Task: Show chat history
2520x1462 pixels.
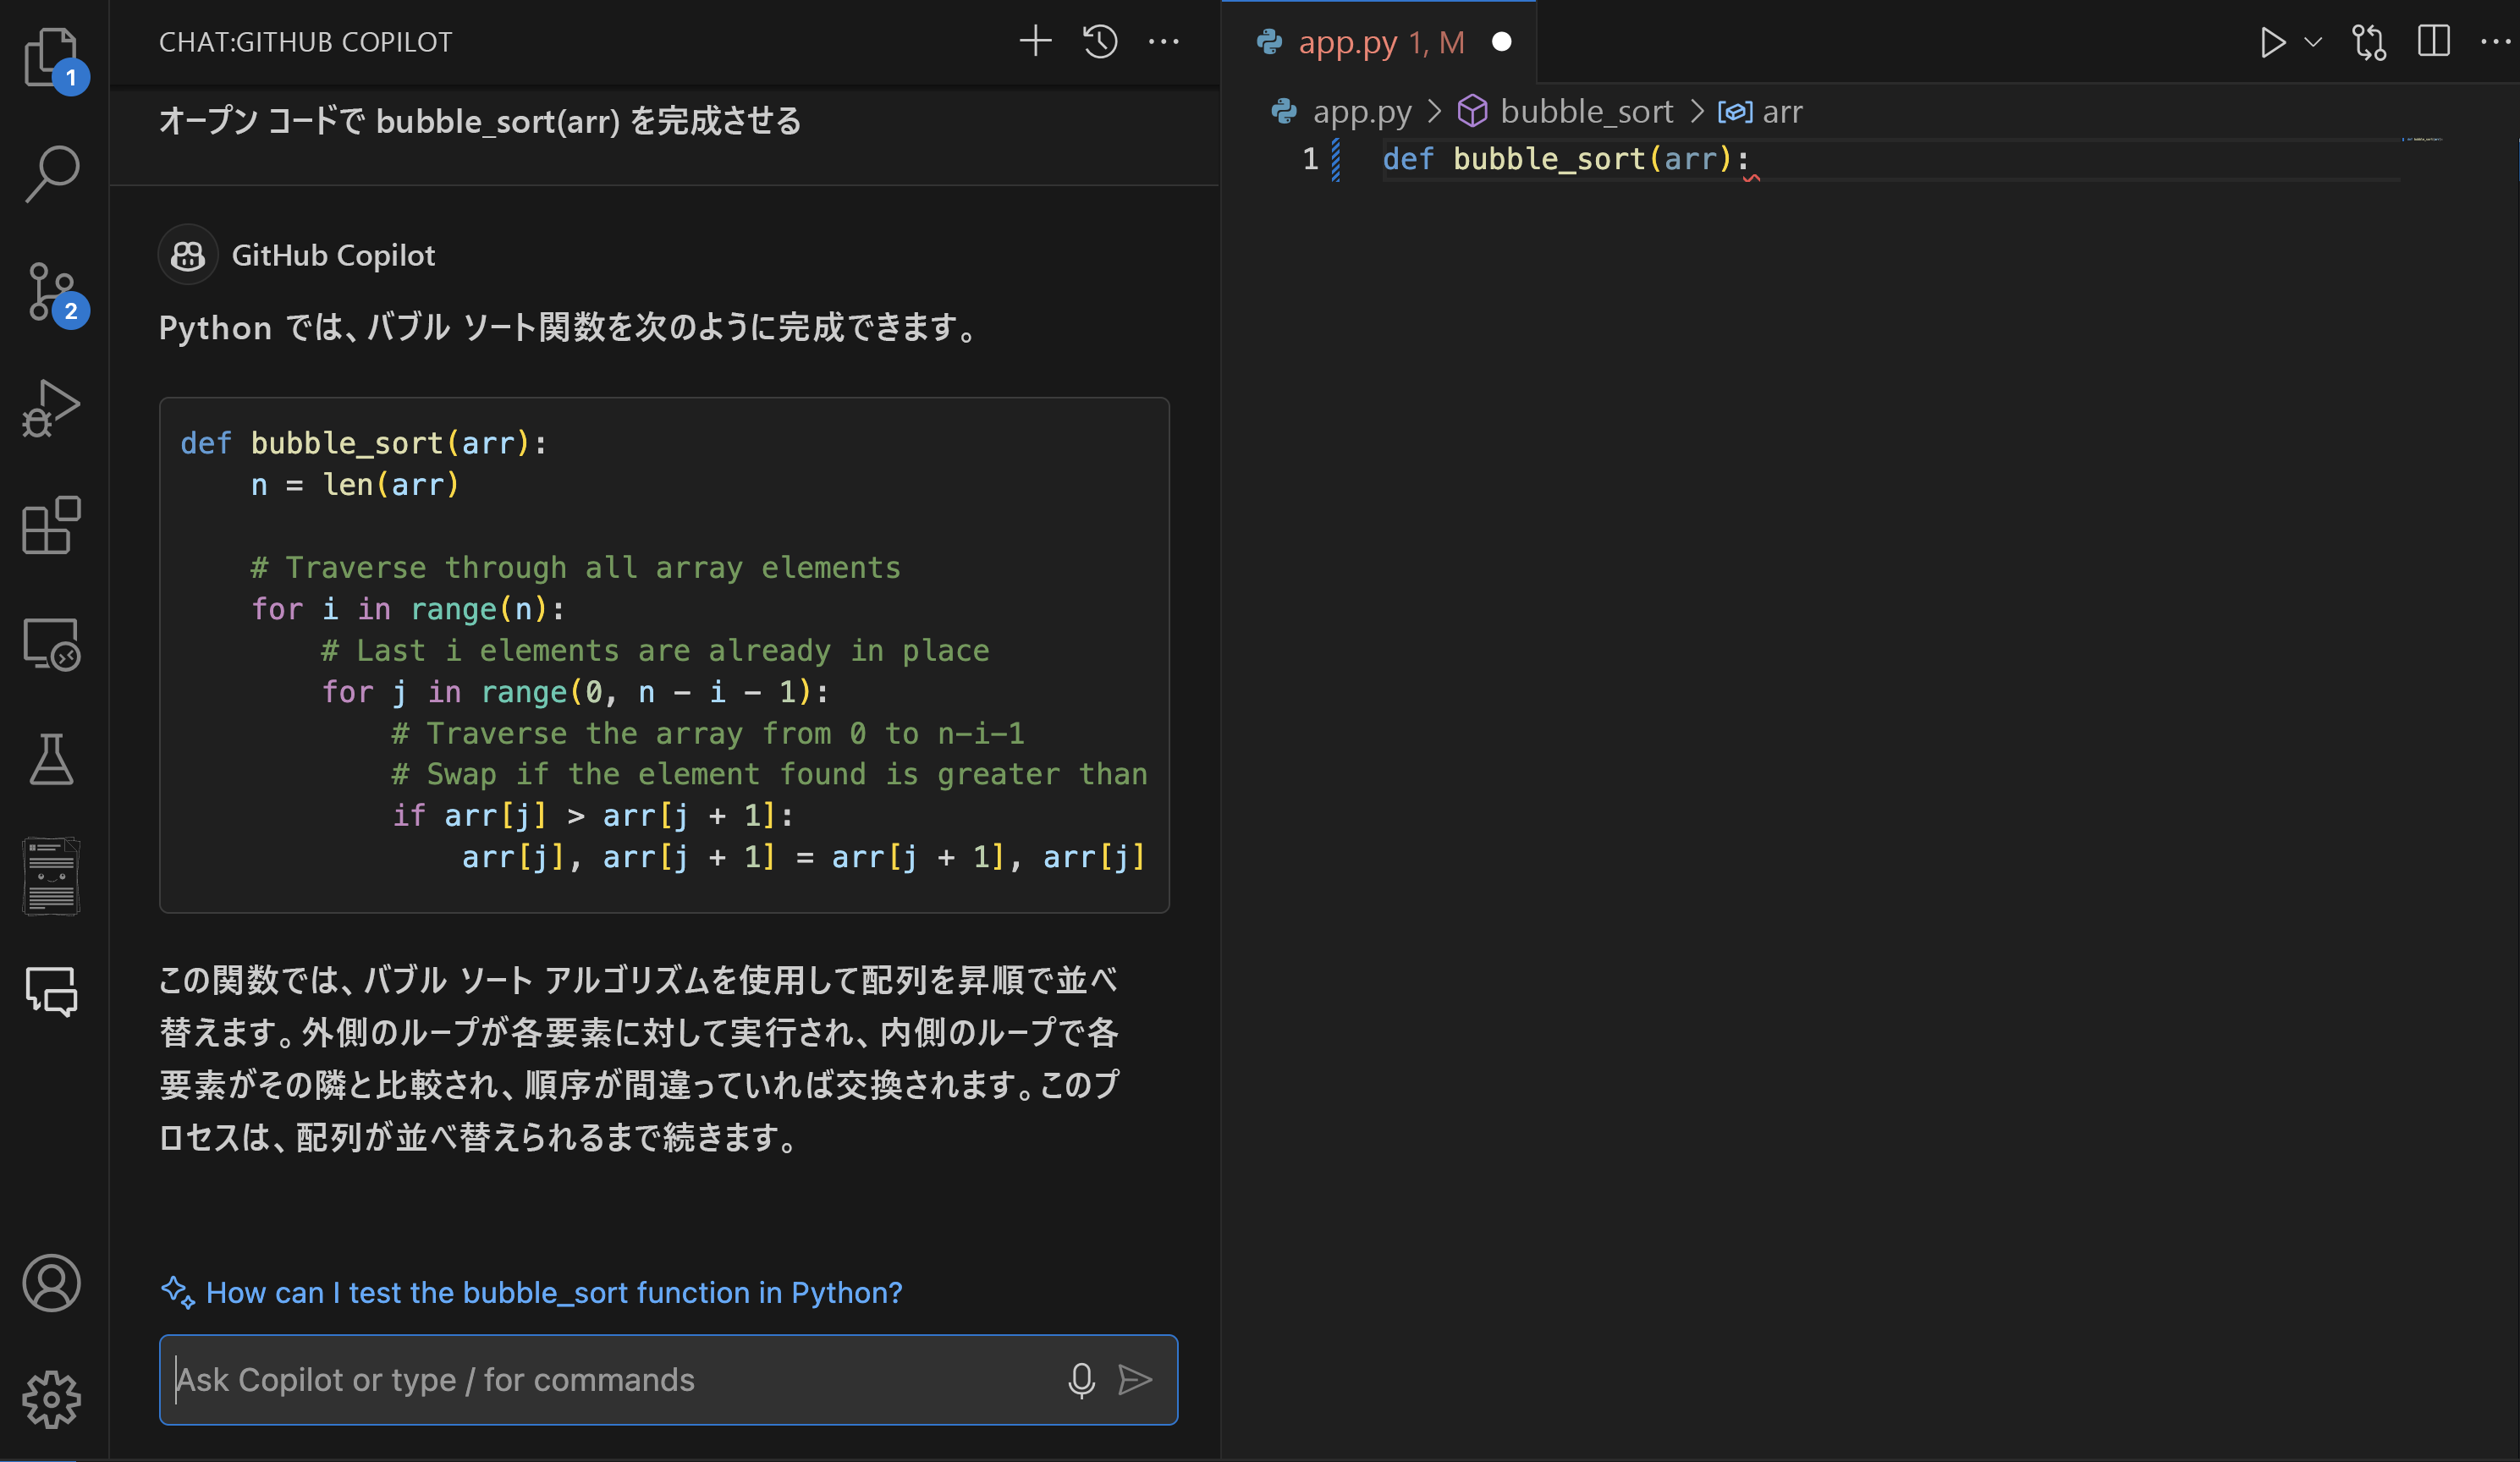Action: coord(1100,42)
